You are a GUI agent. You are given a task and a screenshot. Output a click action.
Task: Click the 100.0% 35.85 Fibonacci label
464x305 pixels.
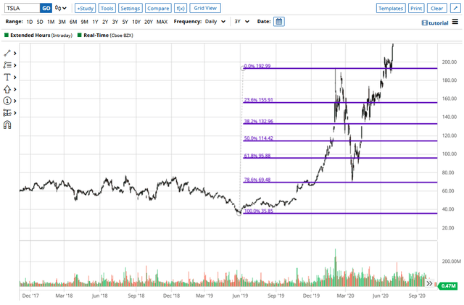pos(259,211)
